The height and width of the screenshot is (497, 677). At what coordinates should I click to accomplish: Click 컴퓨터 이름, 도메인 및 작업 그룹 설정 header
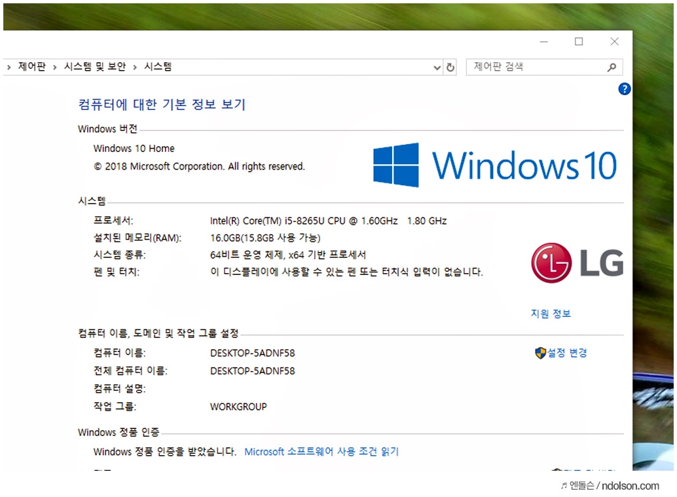tap(158, 333)
